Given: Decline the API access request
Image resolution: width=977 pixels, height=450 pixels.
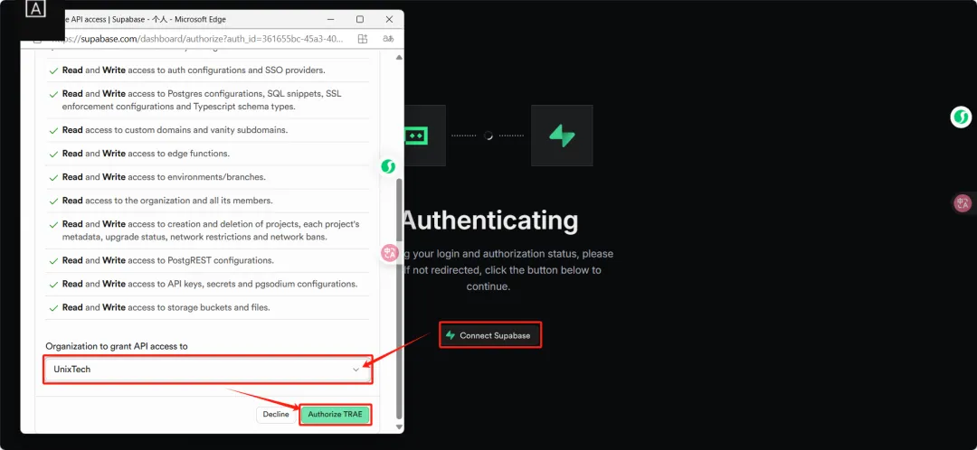Looking at the screenshot, I should (x=275, y=415).
